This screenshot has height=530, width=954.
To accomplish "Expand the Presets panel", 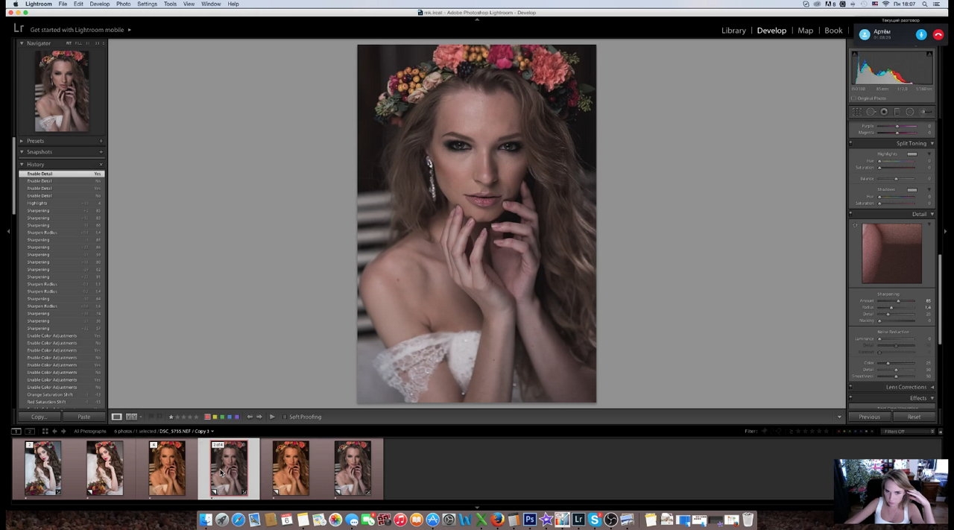I will point(22,141).
